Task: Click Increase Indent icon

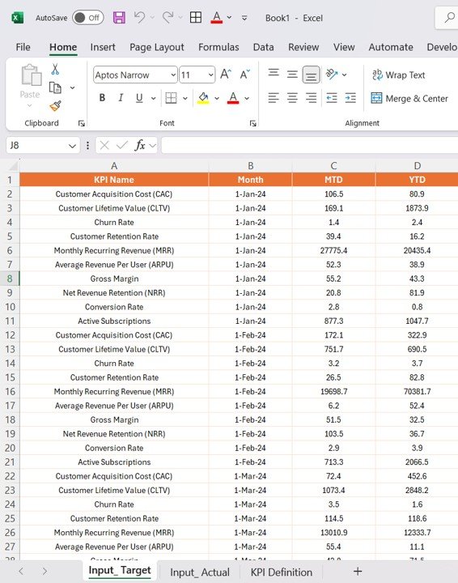Action: [350, 98]
